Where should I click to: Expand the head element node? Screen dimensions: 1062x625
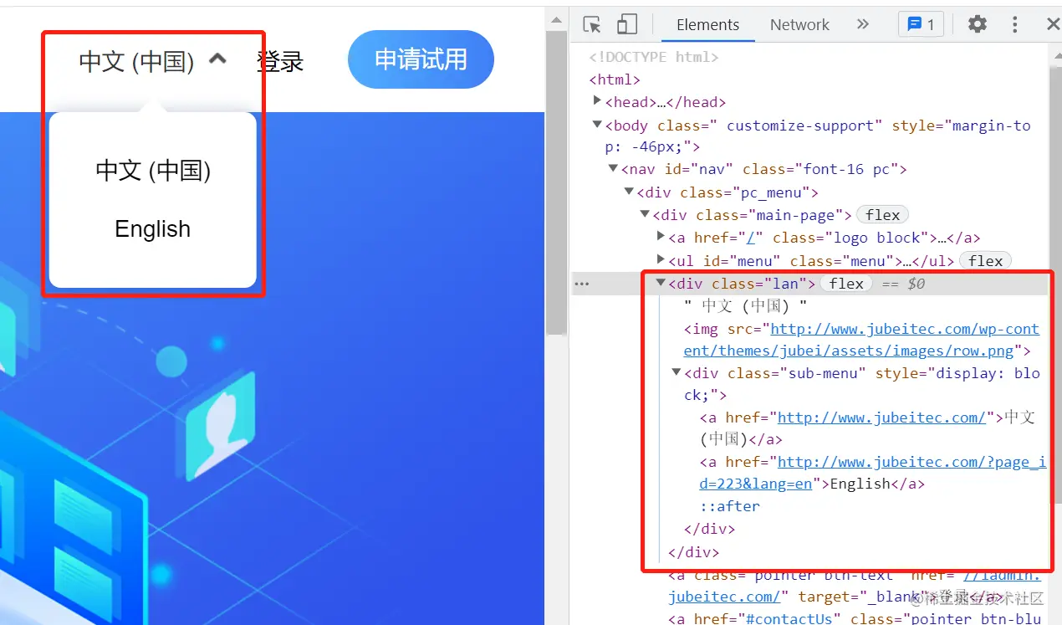click(597, 100)
